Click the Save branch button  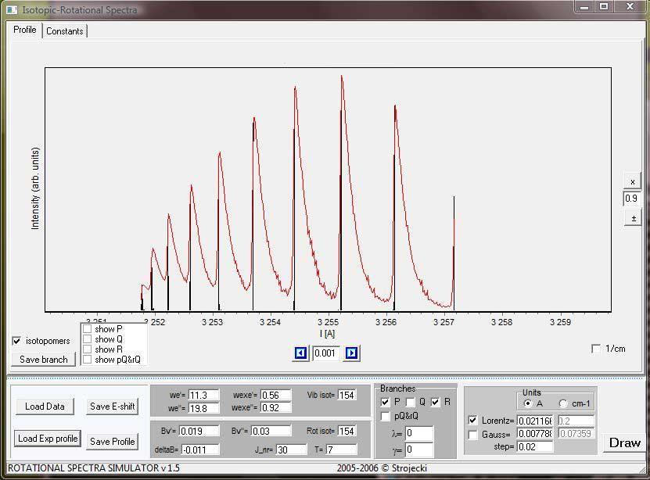pos(44,360)
